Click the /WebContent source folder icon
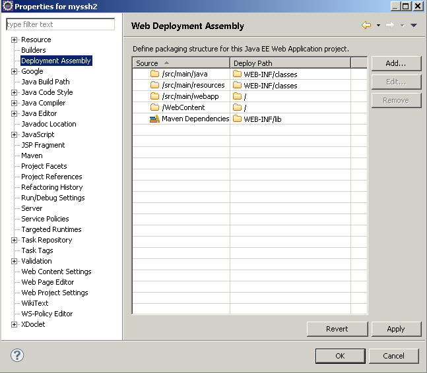 154,107
